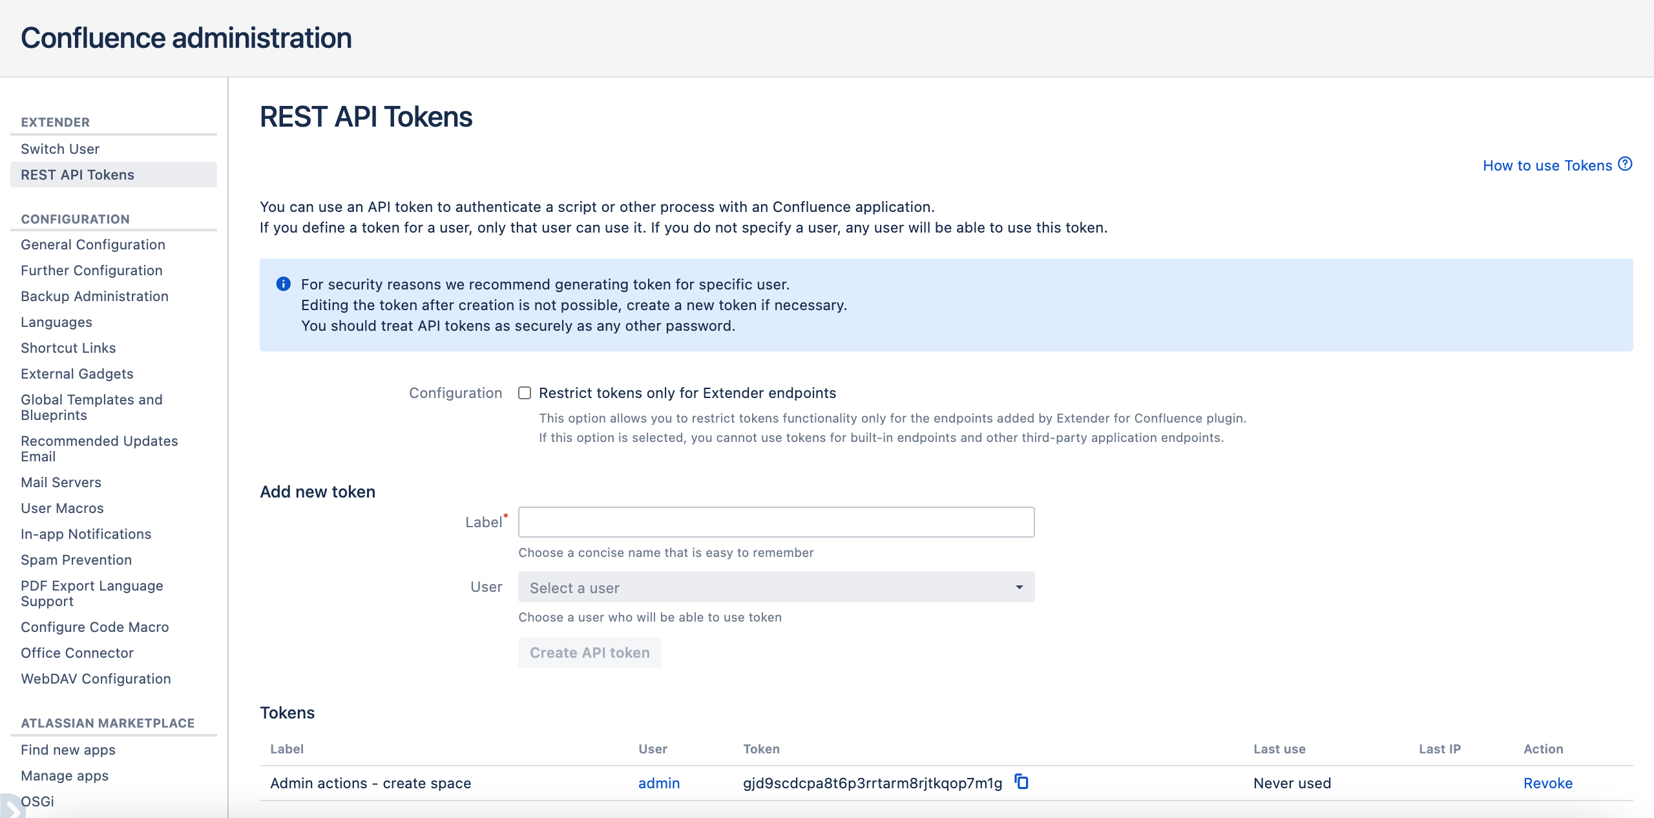
Task: Open General Configuration
Action: (x=93, y=244)
